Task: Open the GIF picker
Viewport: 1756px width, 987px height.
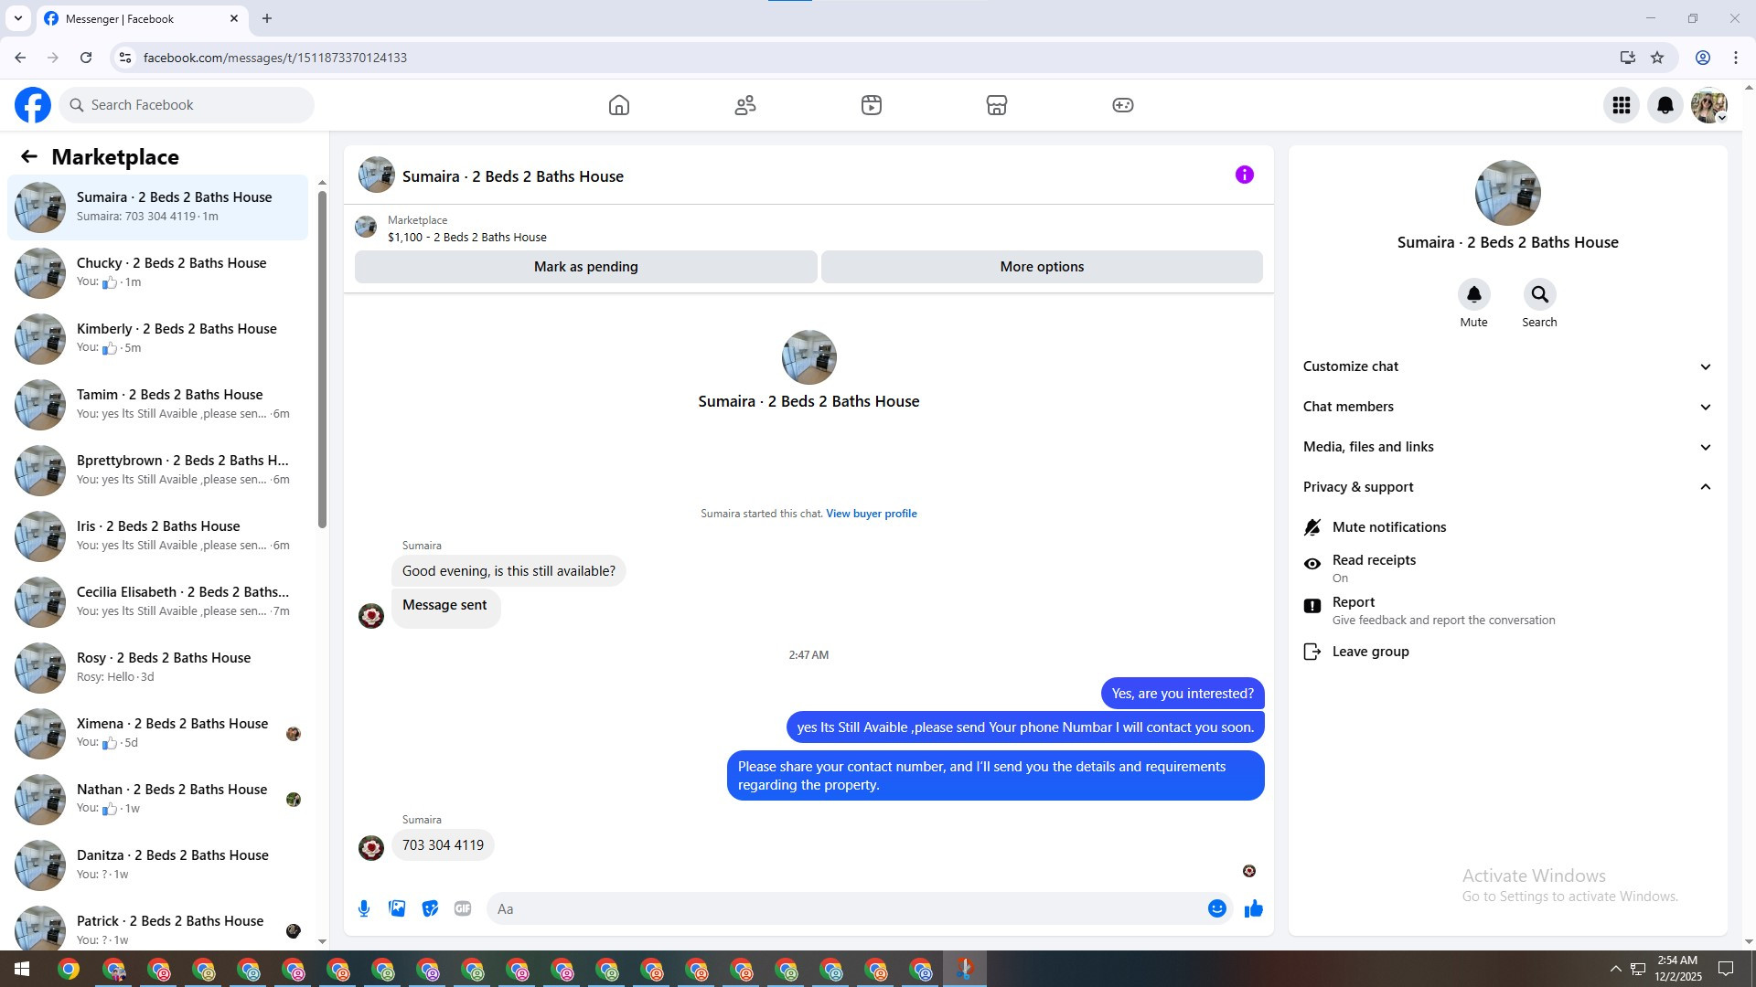Action: (463, 908)
